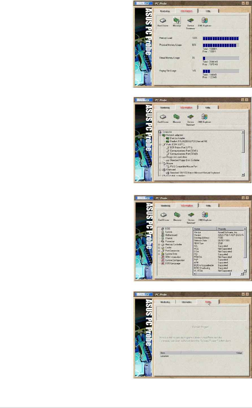Select System Configuration in DMI tree
This screenshot has width=252, height=408.
[173, 260]
